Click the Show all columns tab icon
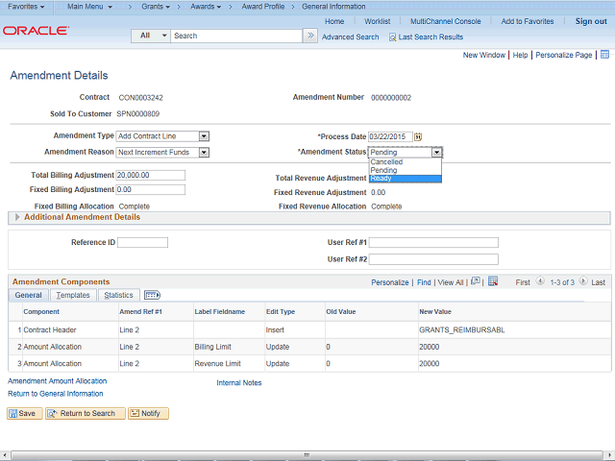This screenshot has height=461, width=615. click(x=152, y=296)
